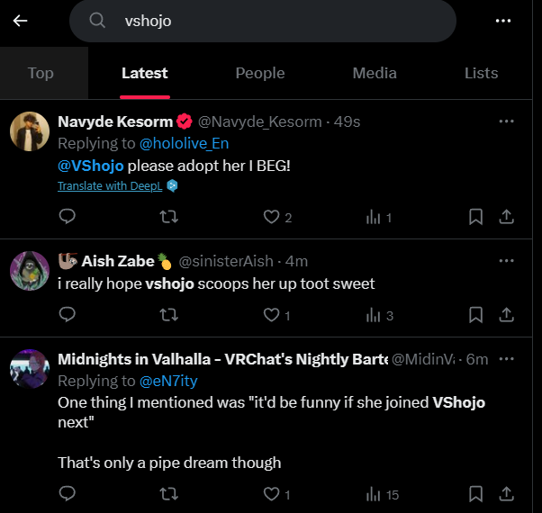The height and width of the screenshot is (513, 542).
Task: Click the back arrow icon
Action: pyautogui.click(x=20, y=21)
